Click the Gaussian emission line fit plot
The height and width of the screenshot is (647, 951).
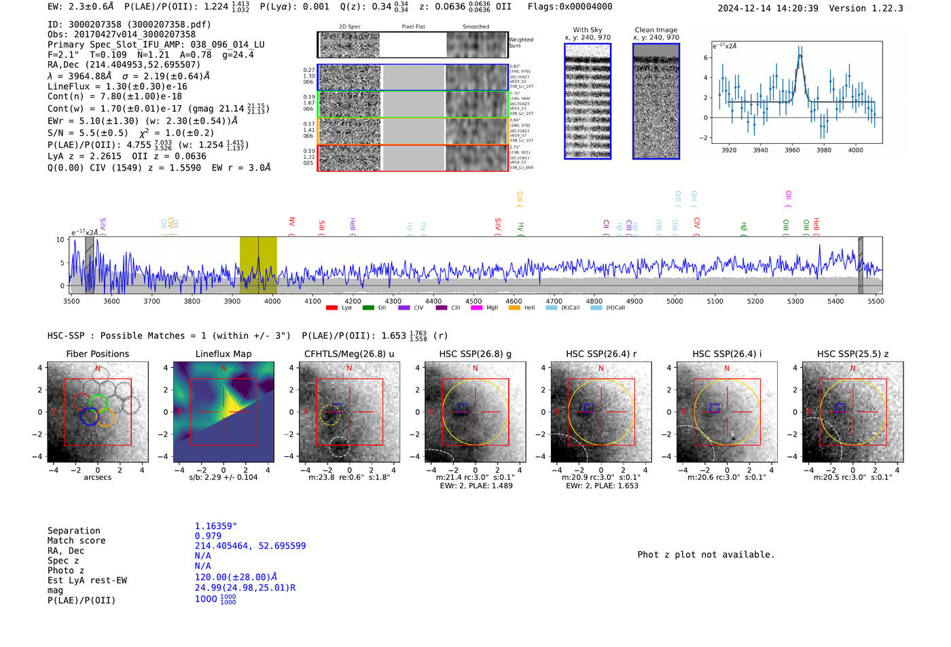click(x=797, y=92)
